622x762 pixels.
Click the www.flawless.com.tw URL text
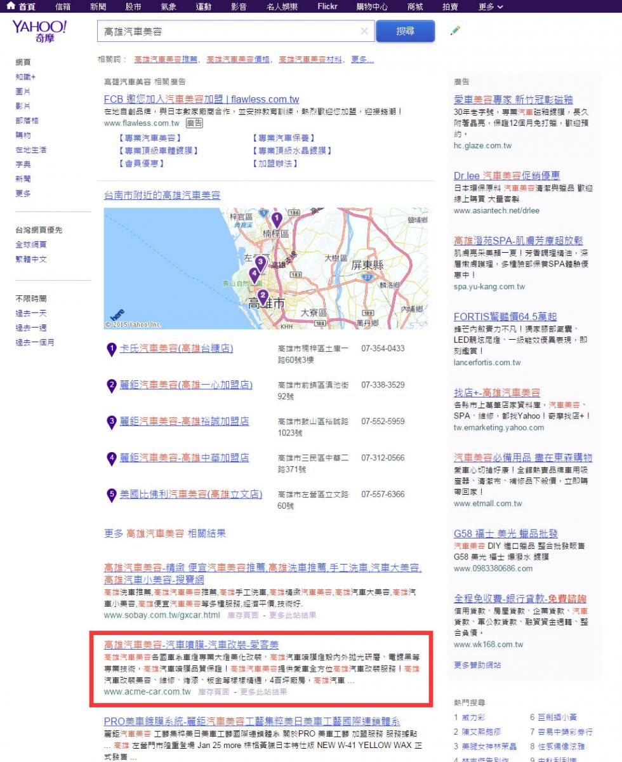click(142, 123)
